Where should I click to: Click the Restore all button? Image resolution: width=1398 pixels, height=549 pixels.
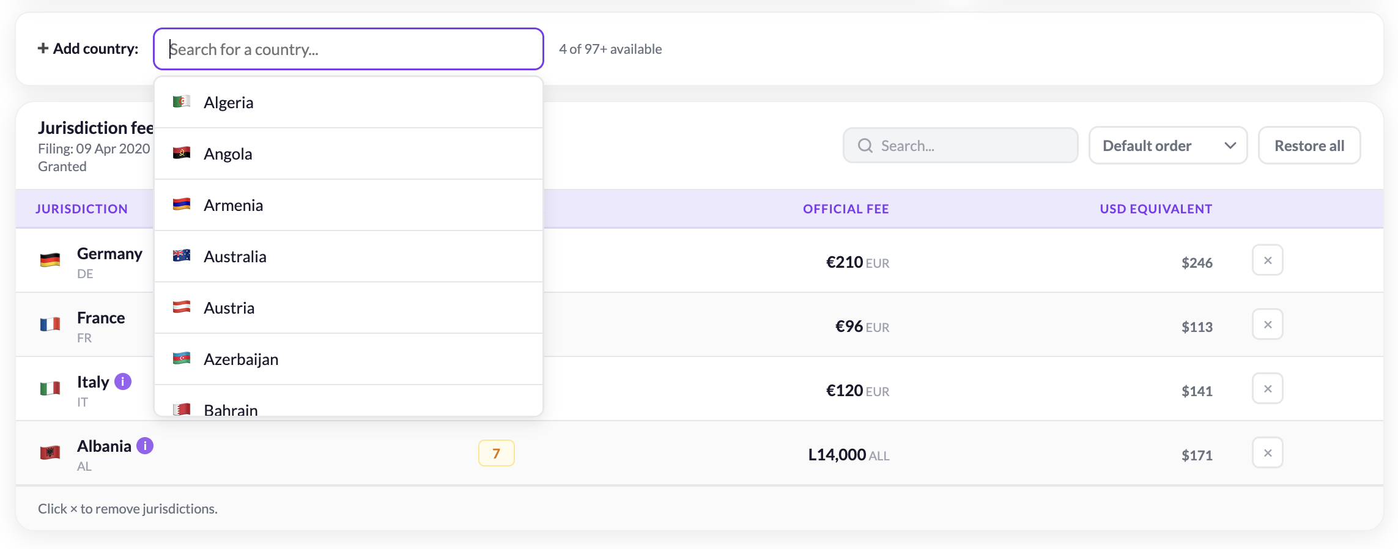click(x=1309, y=146)
